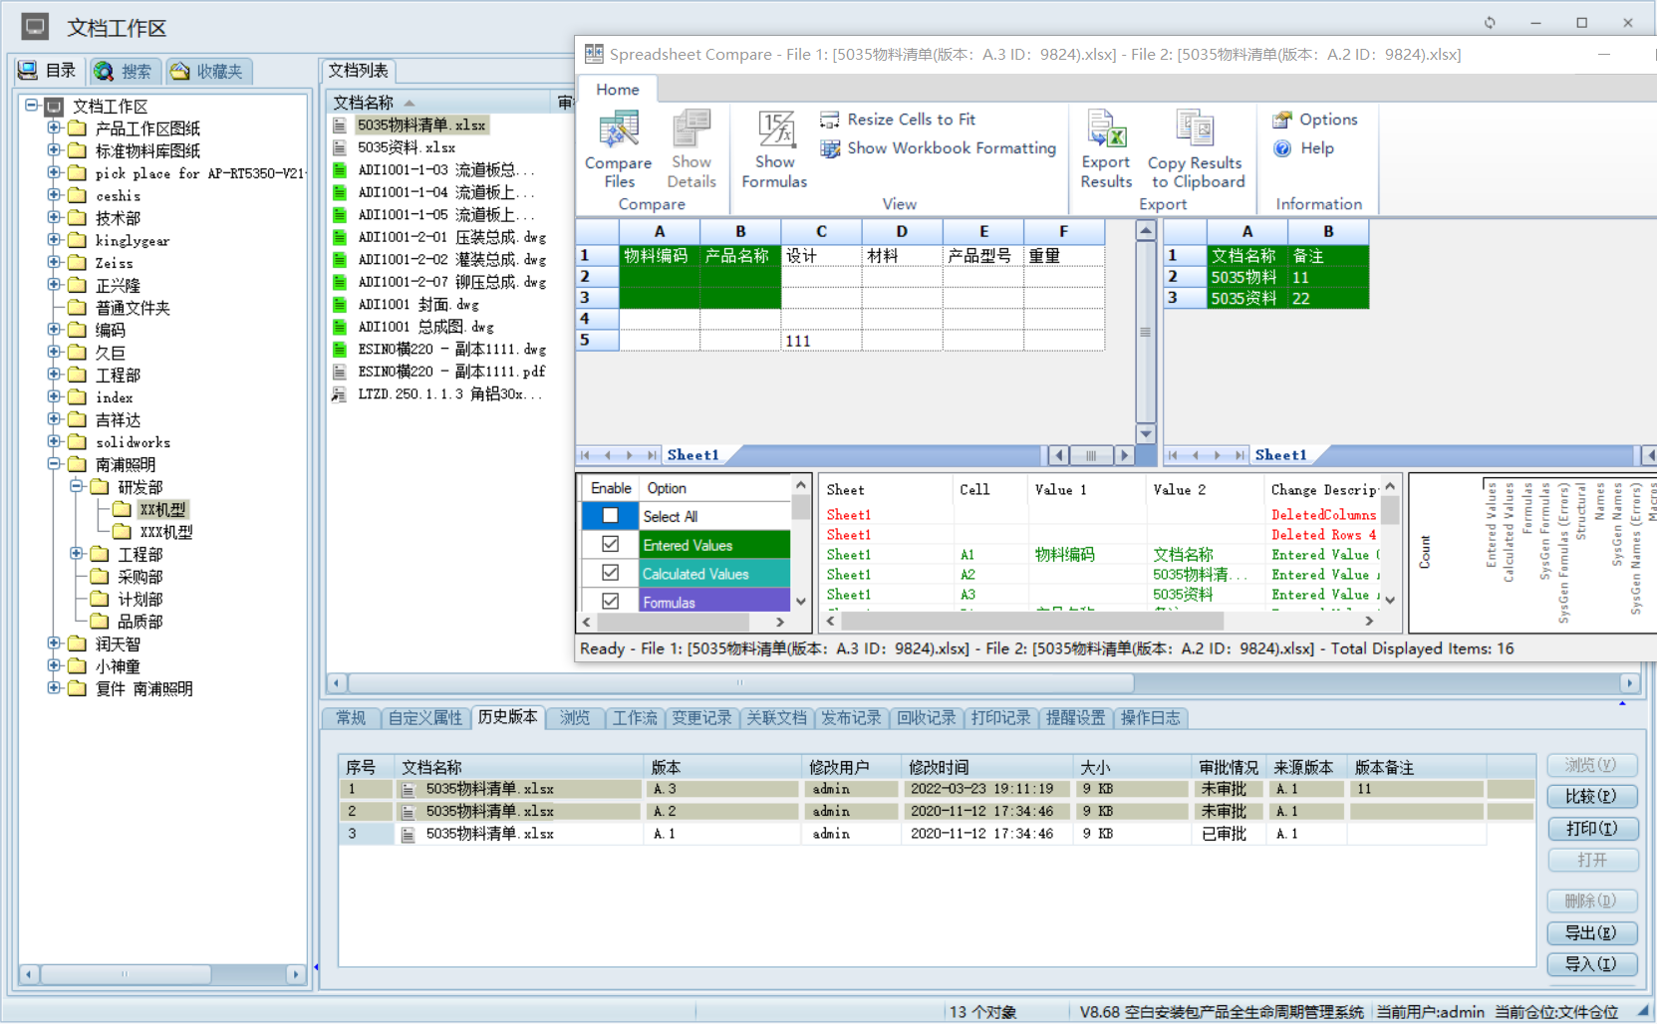
Task: Switch to the 变更记录 tab
Action: tap(701, 718)
